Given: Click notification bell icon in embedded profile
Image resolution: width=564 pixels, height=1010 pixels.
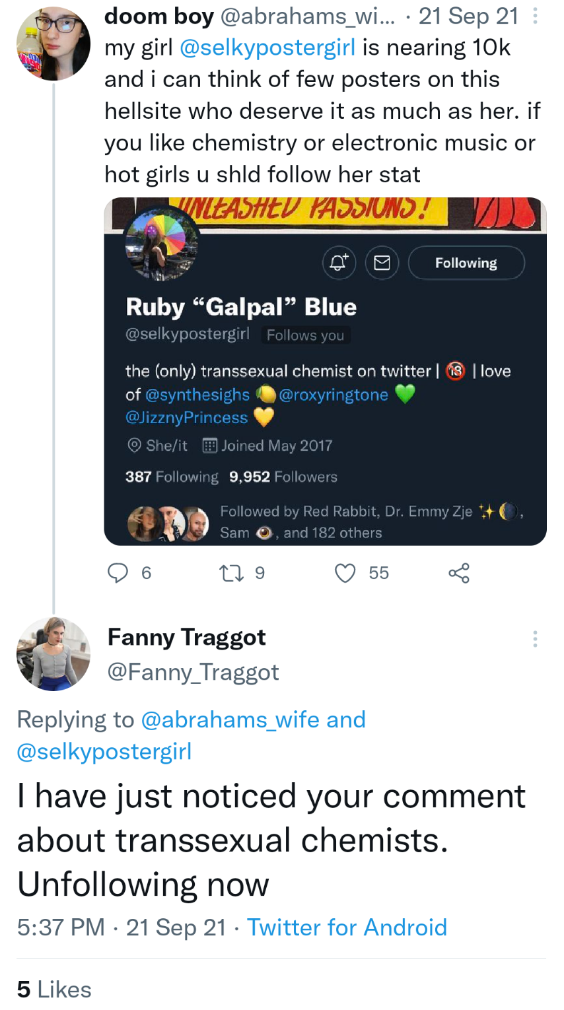Looking at the screenshot, I should click(x=339, y=263).
